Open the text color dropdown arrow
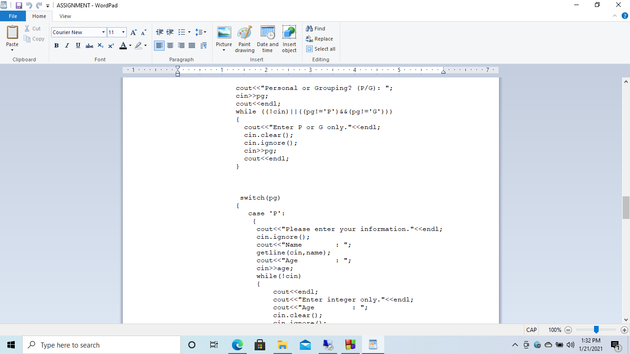The width and height of the screenshot is (630, 354). click(130, 46)
